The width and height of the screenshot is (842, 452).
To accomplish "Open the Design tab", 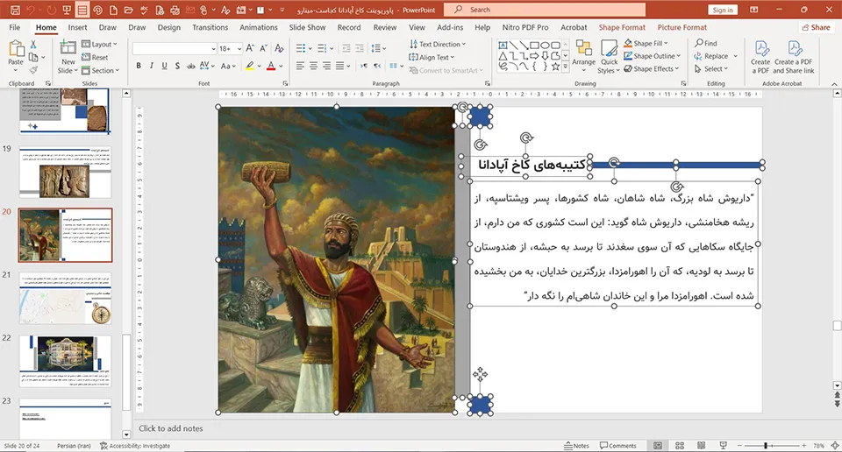I will (x=169, y=27).
